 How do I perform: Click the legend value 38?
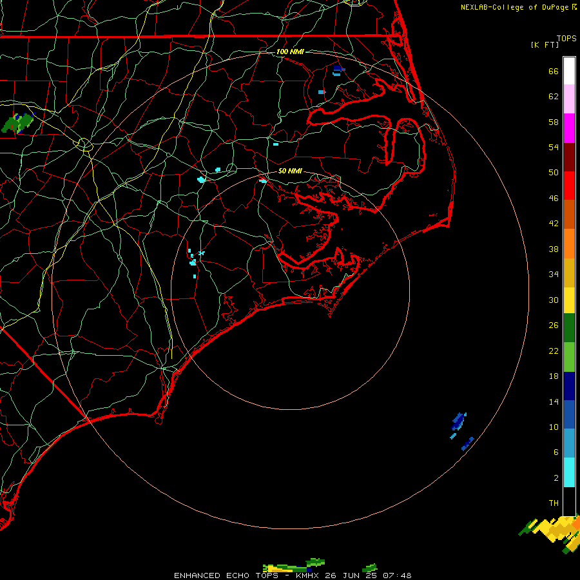coord(554,249)
